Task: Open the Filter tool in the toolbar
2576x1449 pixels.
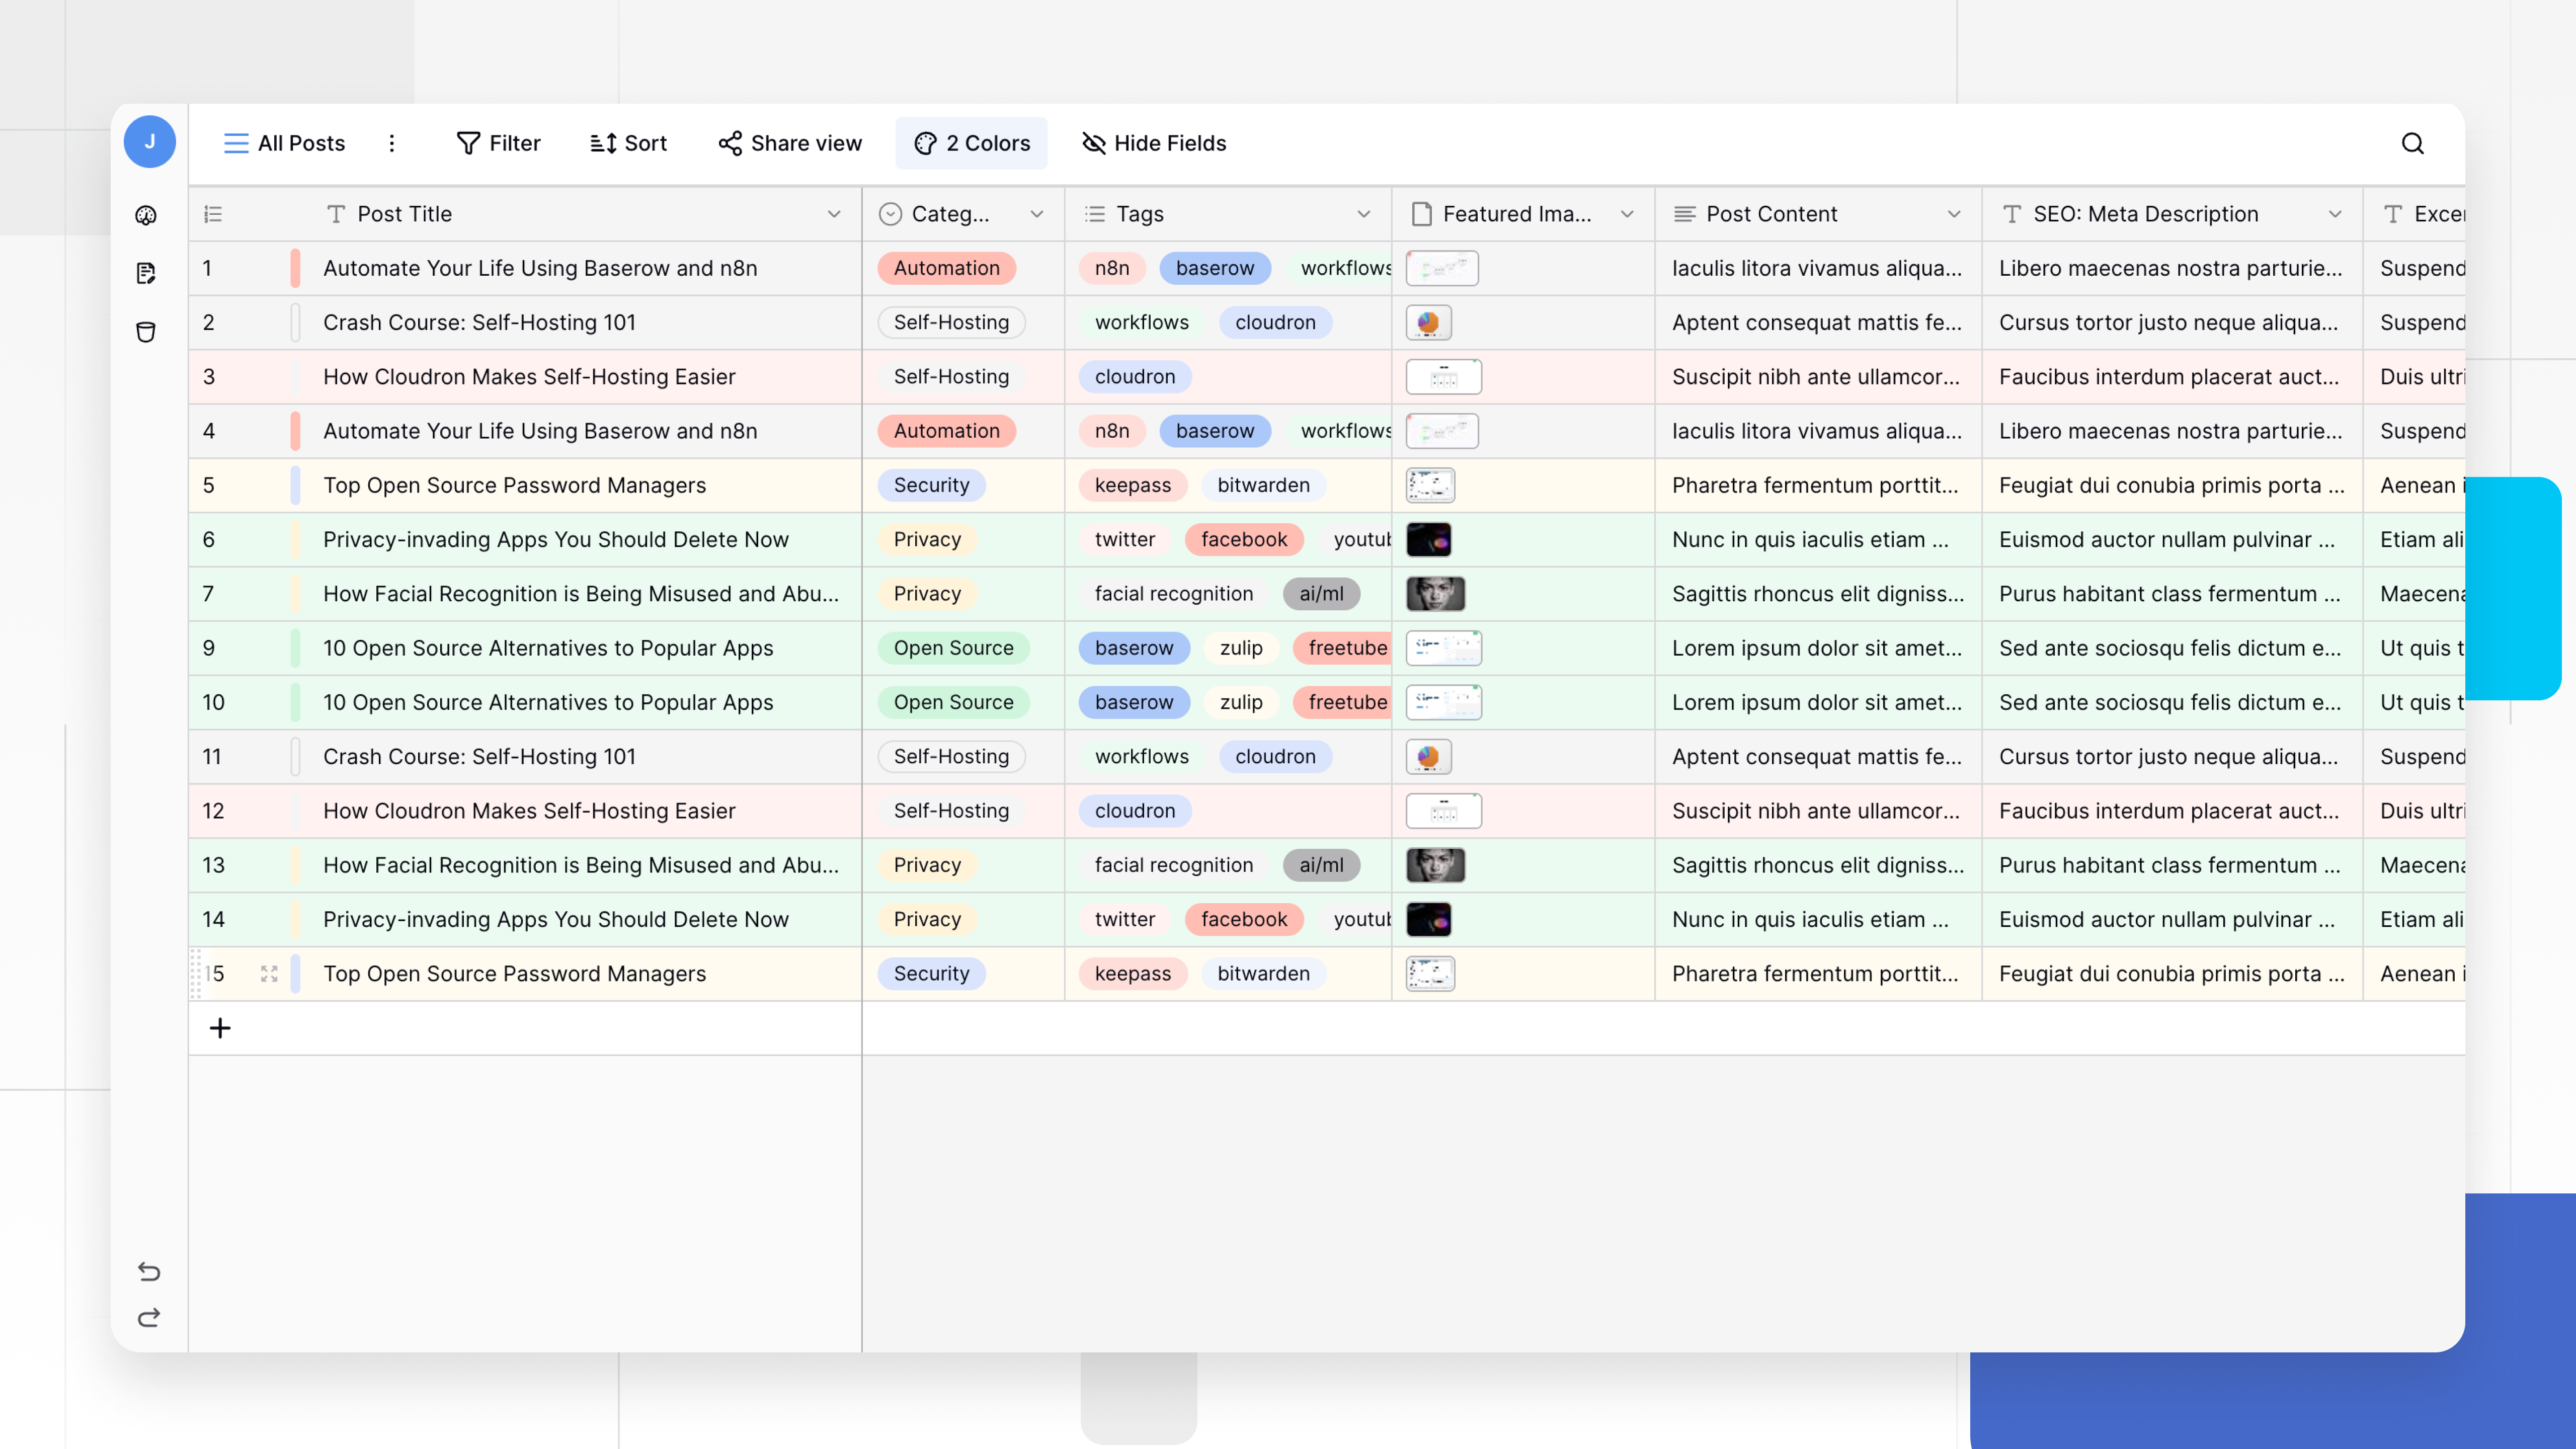Action: click(x=498, y=143)
